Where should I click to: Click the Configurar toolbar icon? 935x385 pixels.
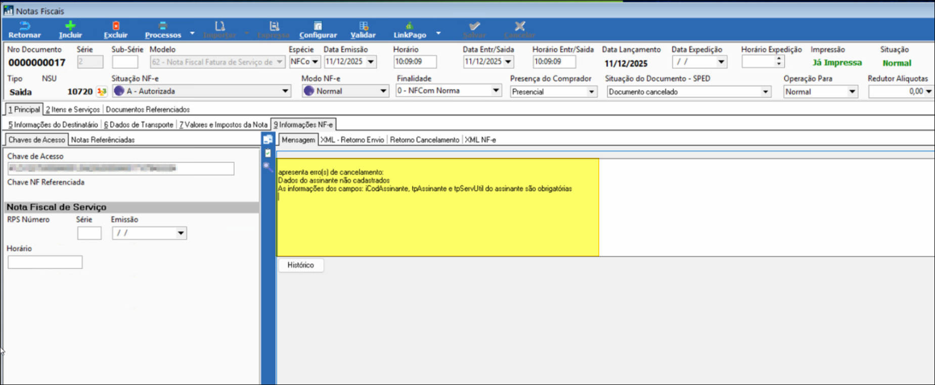pos(318,26)
